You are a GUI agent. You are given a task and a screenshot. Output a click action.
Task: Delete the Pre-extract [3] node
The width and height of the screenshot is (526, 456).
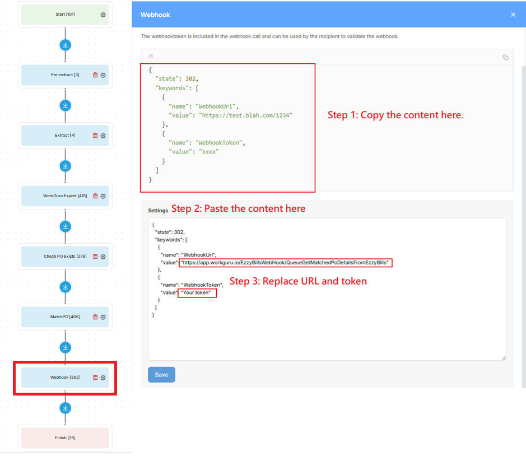click(x=95, y=75)
